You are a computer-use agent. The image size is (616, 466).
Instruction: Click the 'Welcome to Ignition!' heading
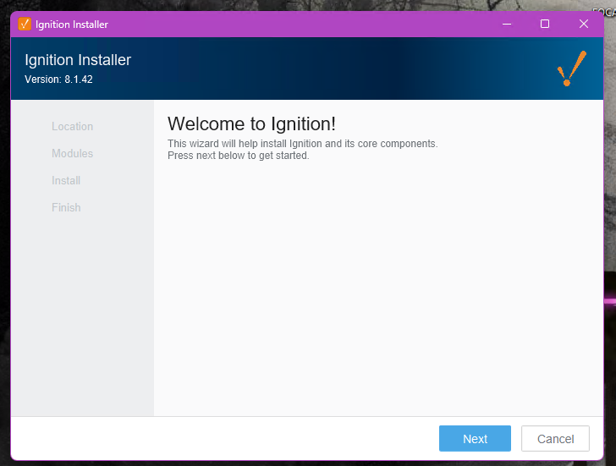pyautogui.click(x=251, y=124)
